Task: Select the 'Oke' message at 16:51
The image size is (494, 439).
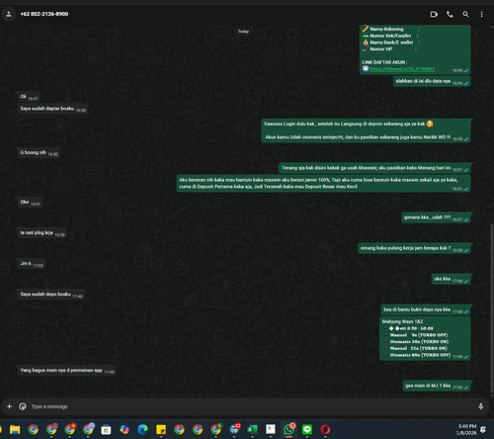Action: (30, 202)
